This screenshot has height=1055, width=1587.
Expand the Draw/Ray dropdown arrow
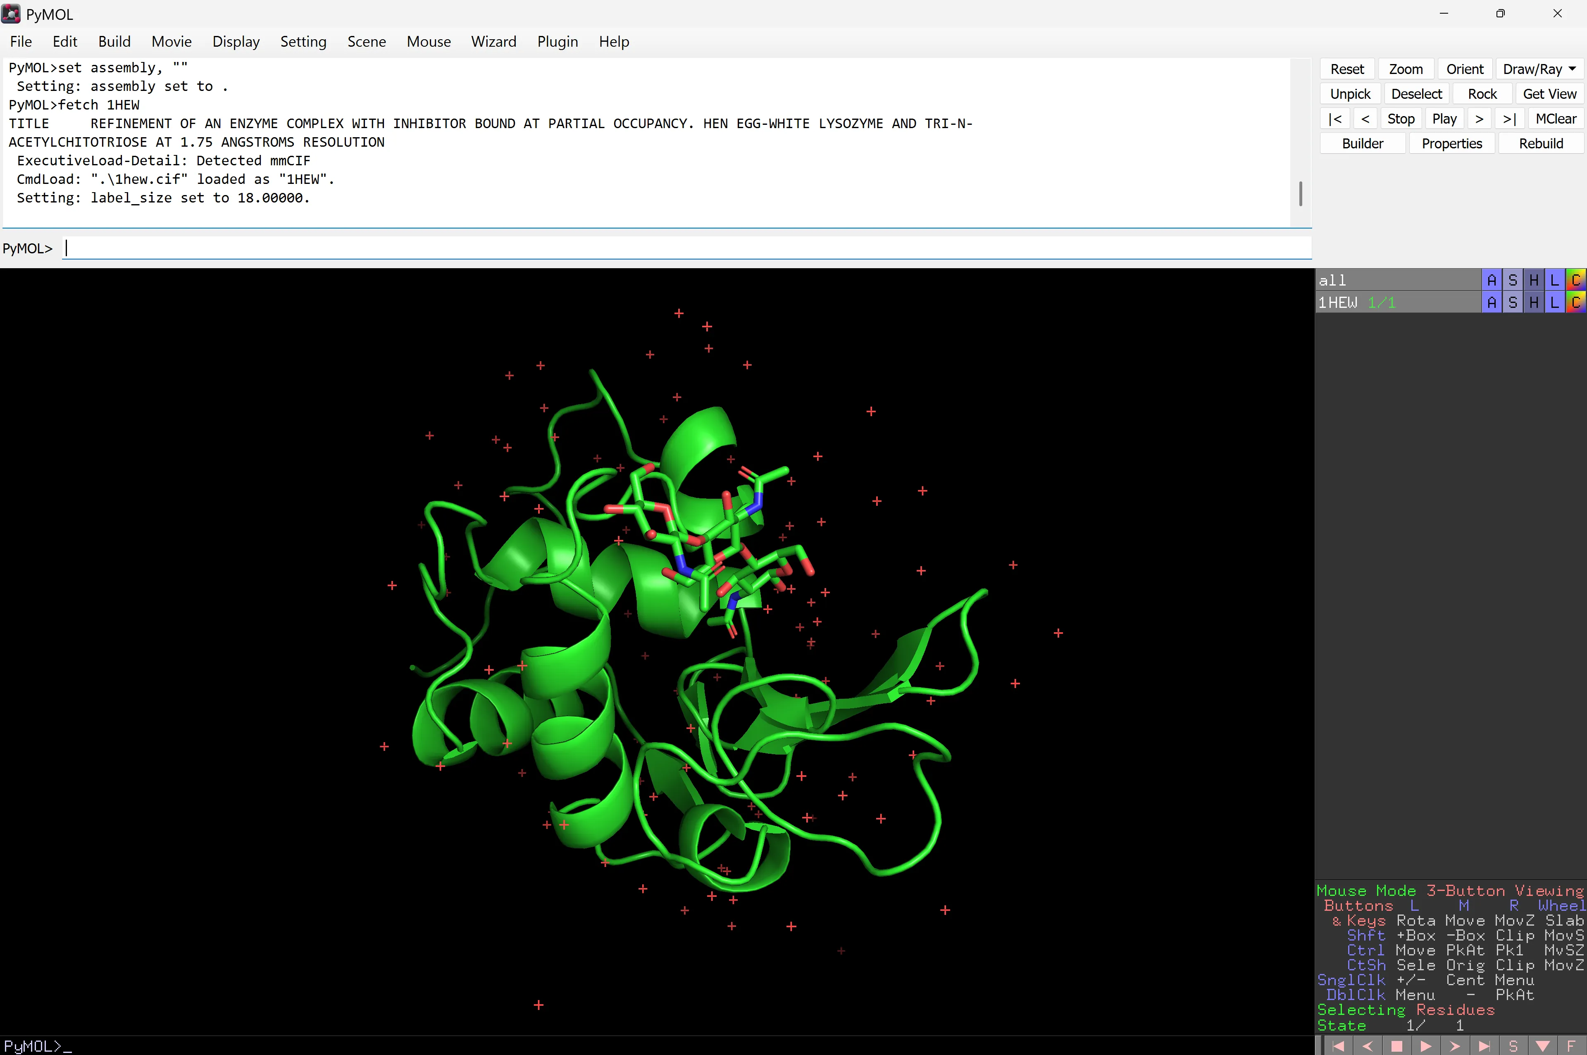tap(1572, 69)
